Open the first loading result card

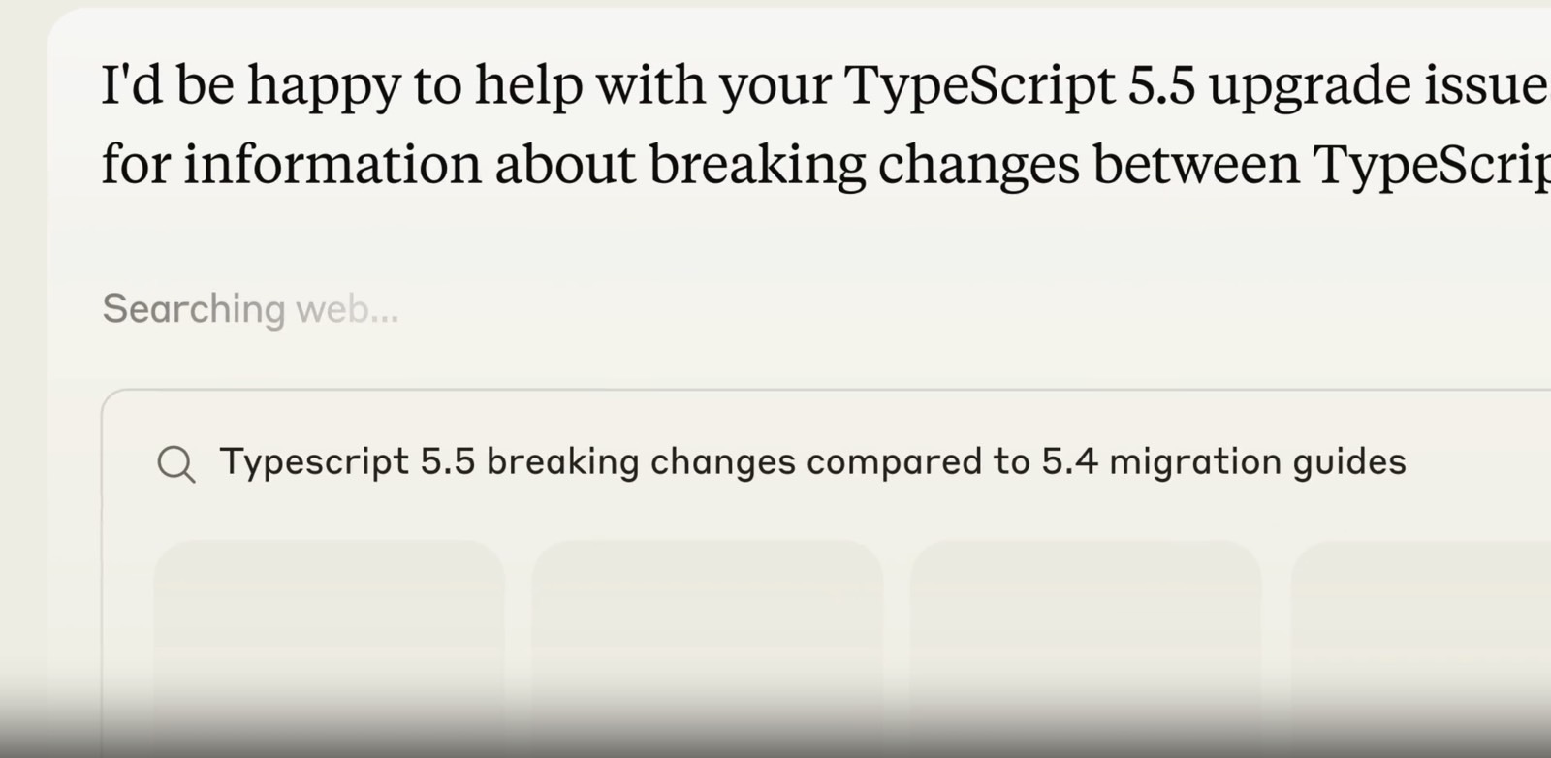(x=330, y=647)
